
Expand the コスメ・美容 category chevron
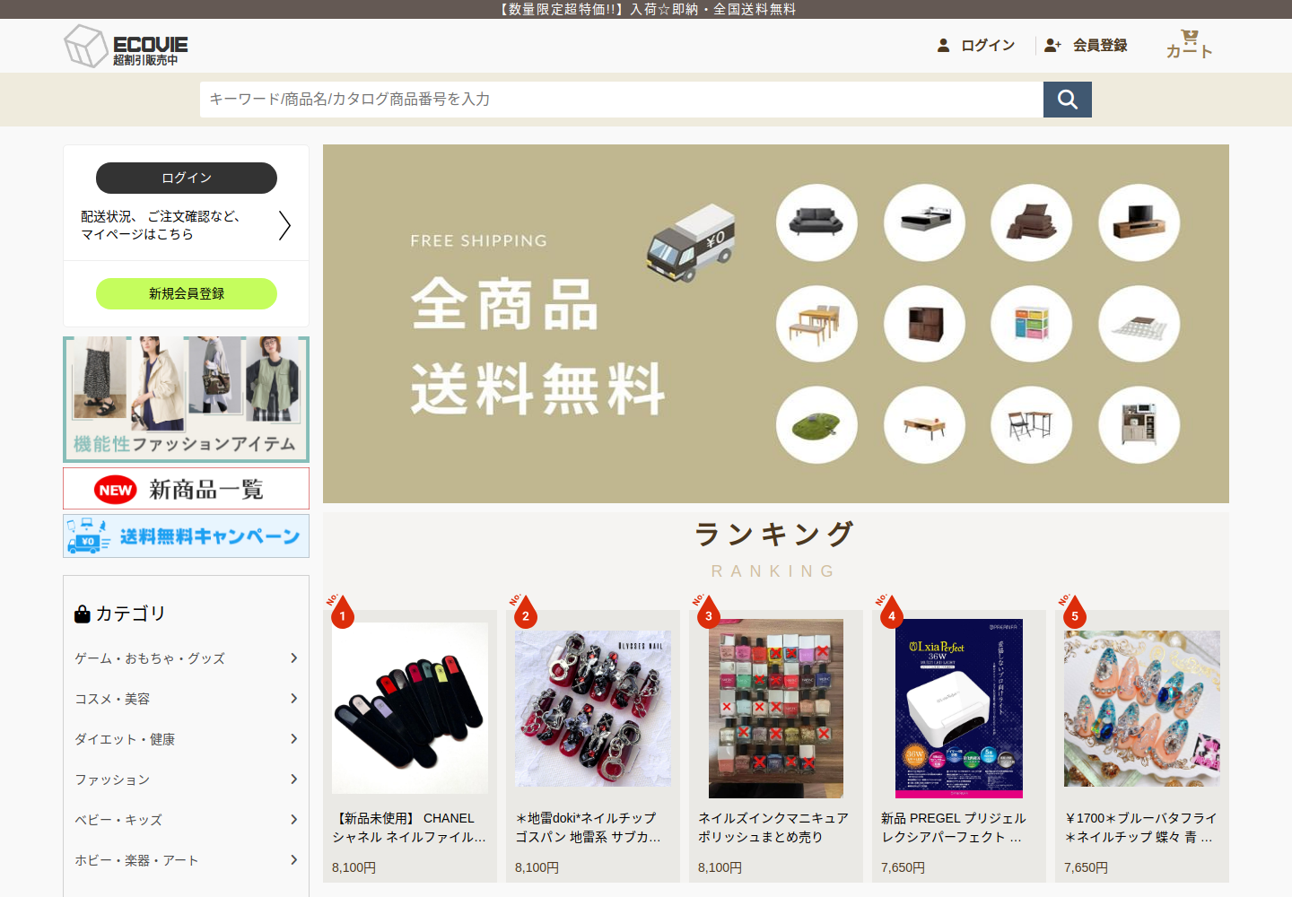[293, 699]
